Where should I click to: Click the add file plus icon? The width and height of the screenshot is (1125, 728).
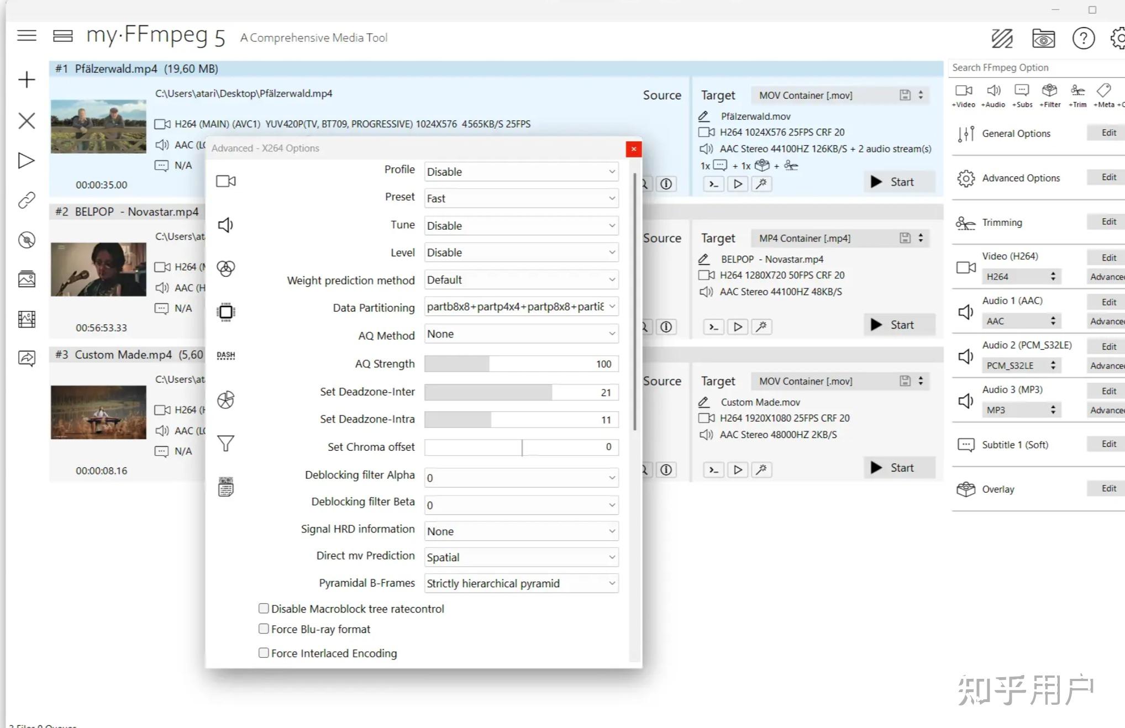click(x=27, y=80)
